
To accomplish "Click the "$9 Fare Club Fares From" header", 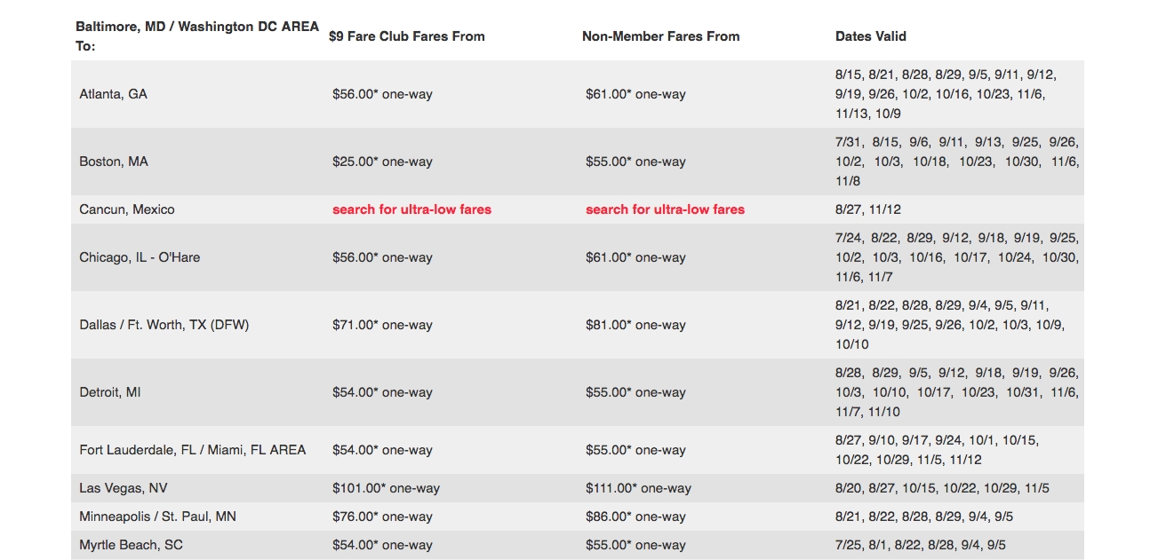I will (407, 36).
